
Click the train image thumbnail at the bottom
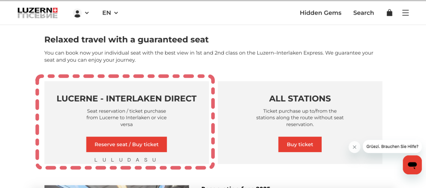coord(117,187)
